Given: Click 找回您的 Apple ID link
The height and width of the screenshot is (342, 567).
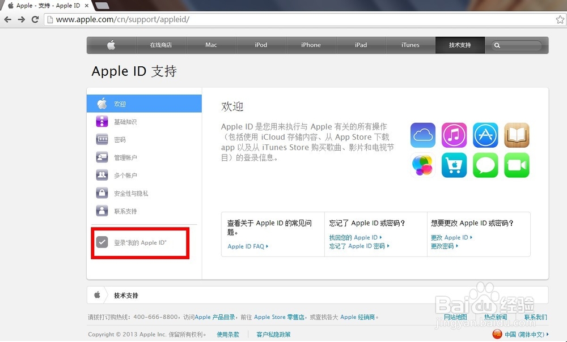Looking at the screenshot, I should point(356,237).
